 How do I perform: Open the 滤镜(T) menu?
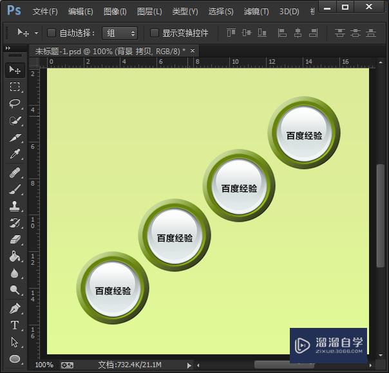click(x=256, y=12)
